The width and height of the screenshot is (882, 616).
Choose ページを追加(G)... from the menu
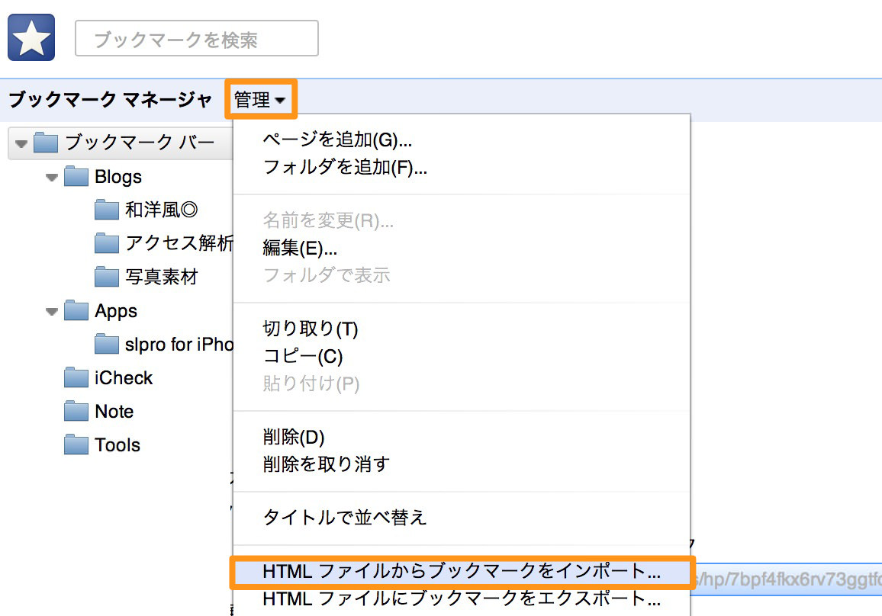pyautogui.click(x=462, y=140)
